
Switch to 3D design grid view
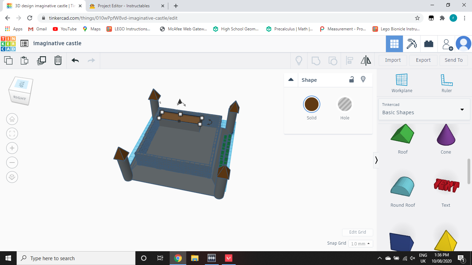394,44
